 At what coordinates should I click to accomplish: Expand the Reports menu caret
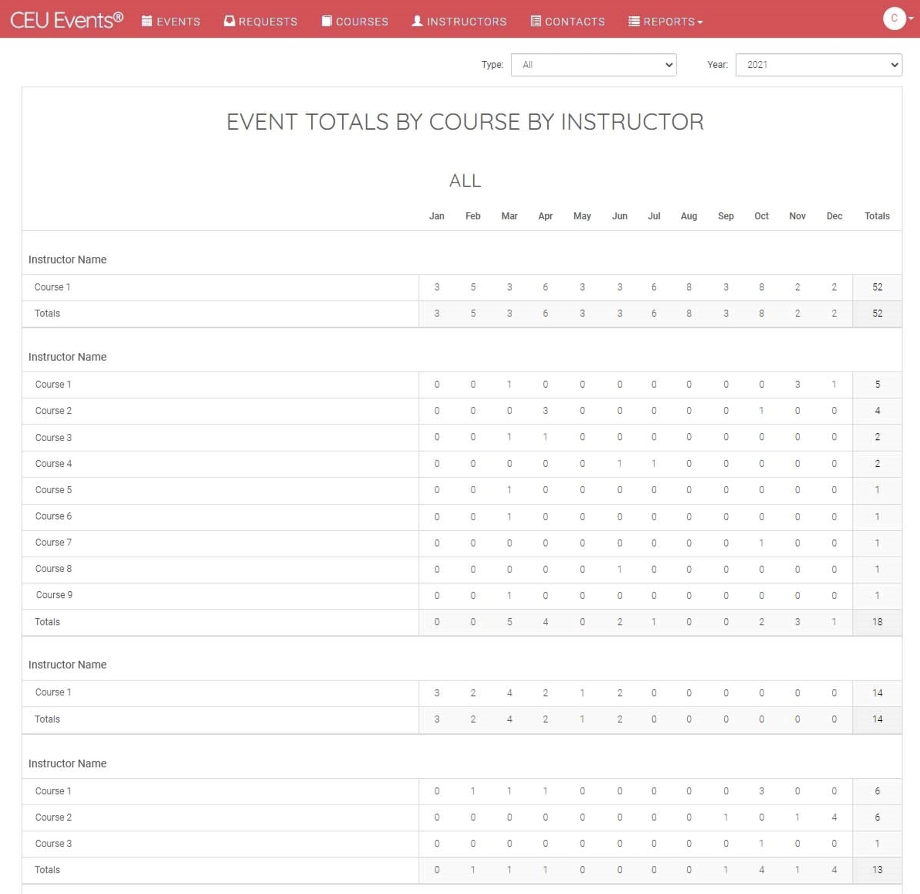tap(700, 22)
